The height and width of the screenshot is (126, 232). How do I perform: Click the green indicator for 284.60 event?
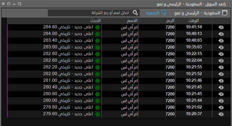98,27
